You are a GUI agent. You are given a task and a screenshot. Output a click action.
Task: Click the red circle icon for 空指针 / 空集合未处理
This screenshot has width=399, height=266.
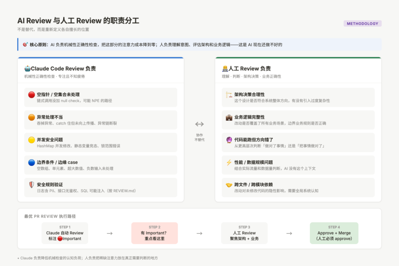click(31, 95)
